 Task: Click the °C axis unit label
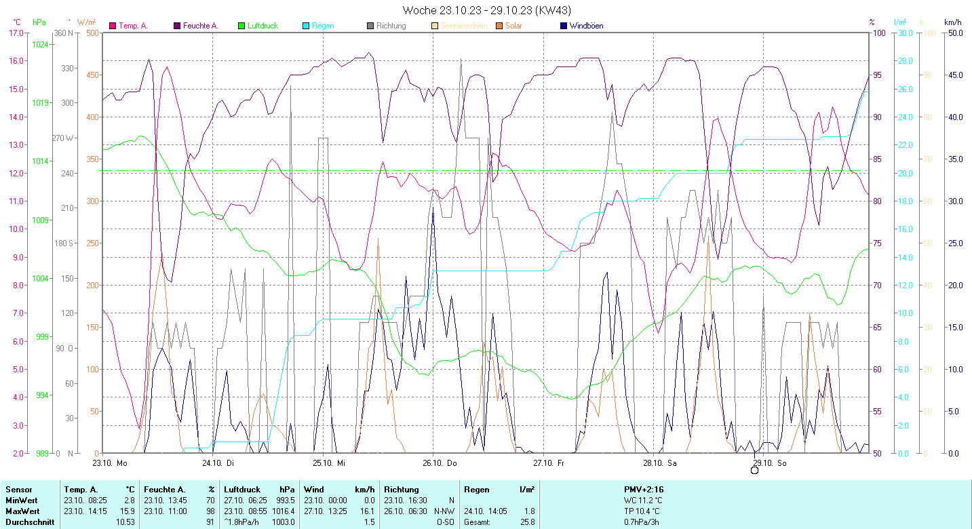[x=17, y=22]
